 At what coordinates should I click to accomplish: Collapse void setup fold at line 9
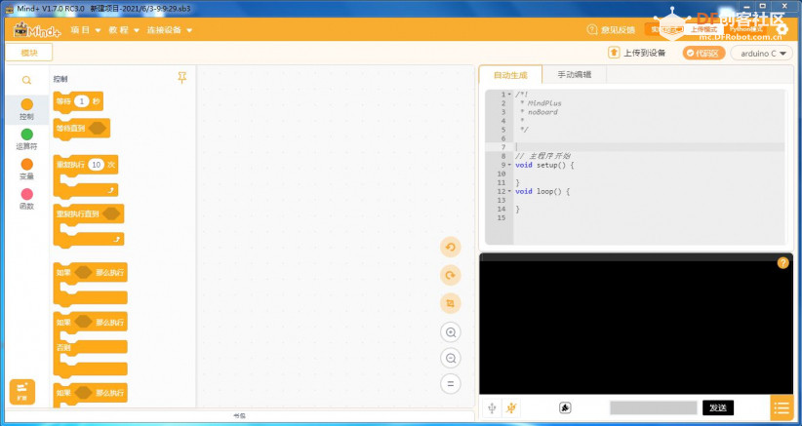point(509,165)
